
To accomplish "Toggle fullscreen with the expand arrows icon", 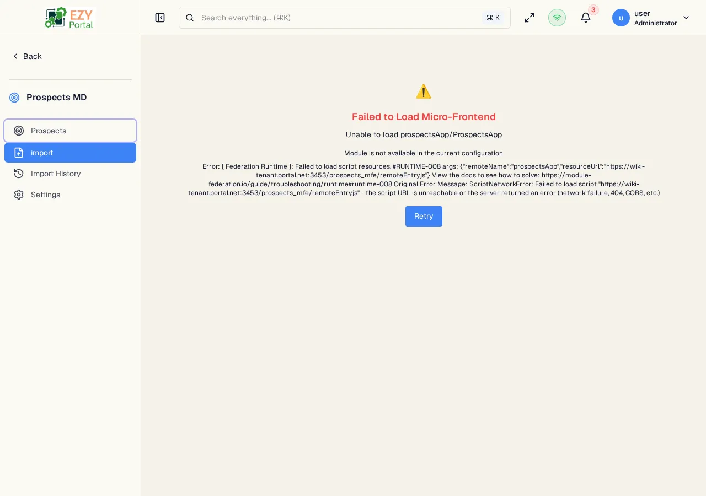I will pos(529,18).
